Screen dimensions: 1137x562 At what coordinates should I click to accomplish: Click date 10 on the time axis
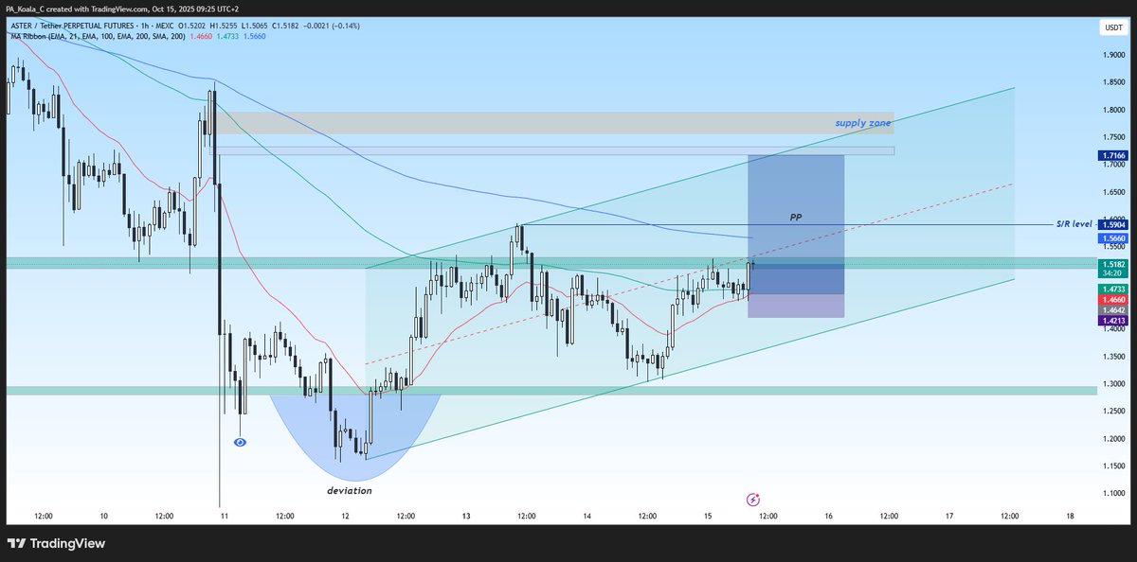point(103,517)
